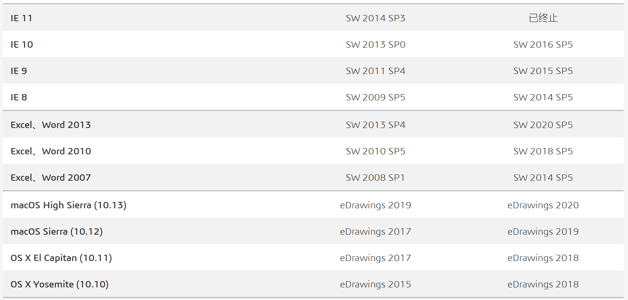Select the macOS High Sierra (10.13) label

(69, 205)
